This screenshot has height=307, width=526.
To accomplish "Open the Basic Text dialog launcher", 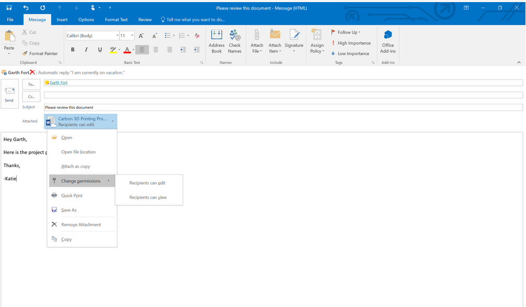I will (202, 63).
